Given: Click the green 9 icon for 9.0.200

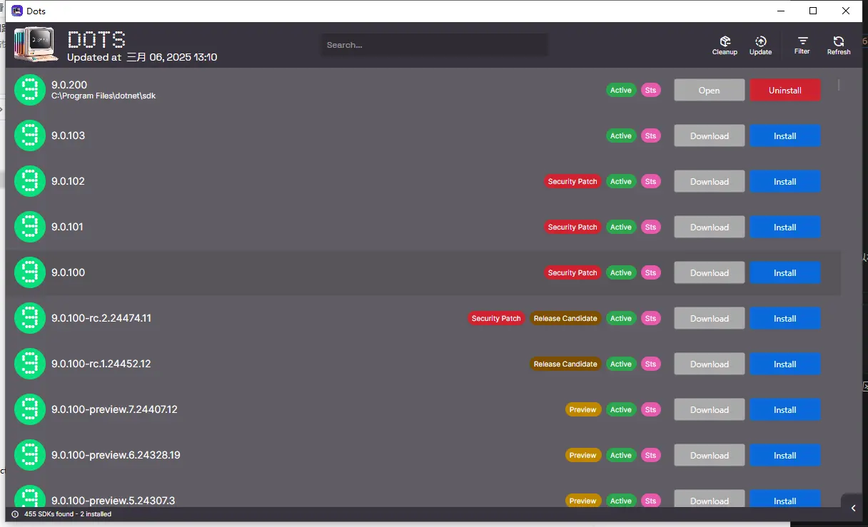Looking at the screenshot, I should pos(30,90).
